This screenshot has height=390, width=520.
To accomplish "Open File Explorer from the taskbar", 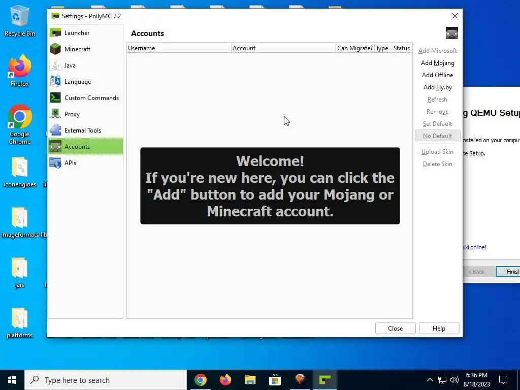I will click(x=250, y=380).
